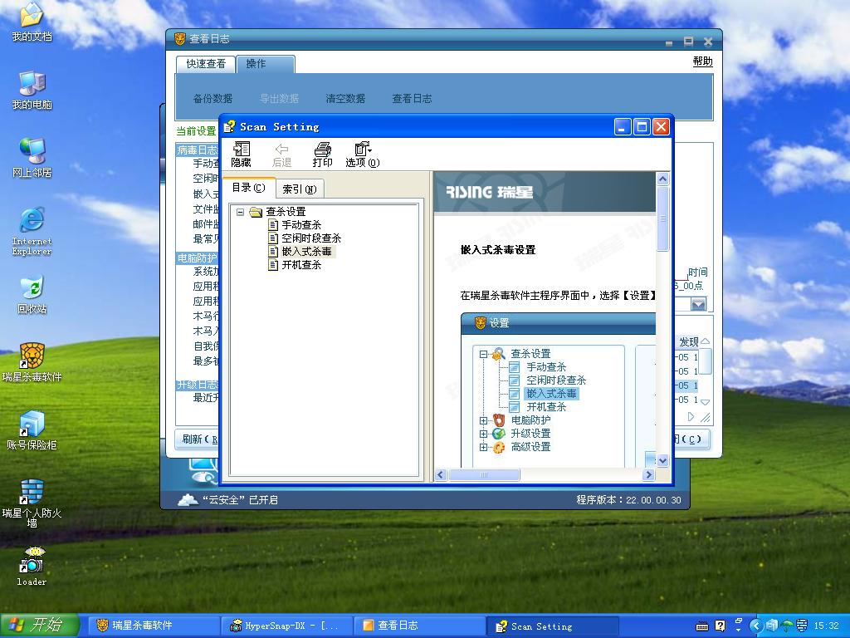
Task: Click the Scan Setting window title icon
Action: point(229,127)
